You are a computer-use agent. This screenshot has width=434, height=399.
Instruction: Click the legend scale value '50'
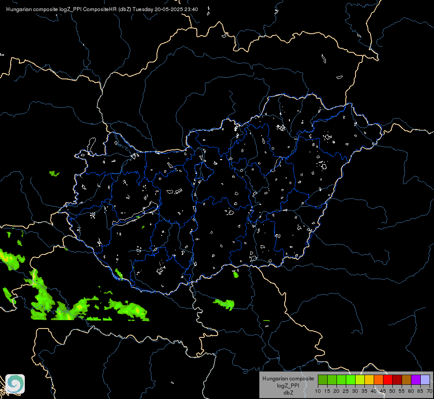point(392,391)
